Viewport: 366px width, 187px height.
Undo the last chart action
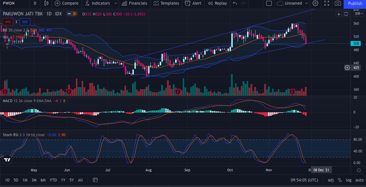[235, 3]
